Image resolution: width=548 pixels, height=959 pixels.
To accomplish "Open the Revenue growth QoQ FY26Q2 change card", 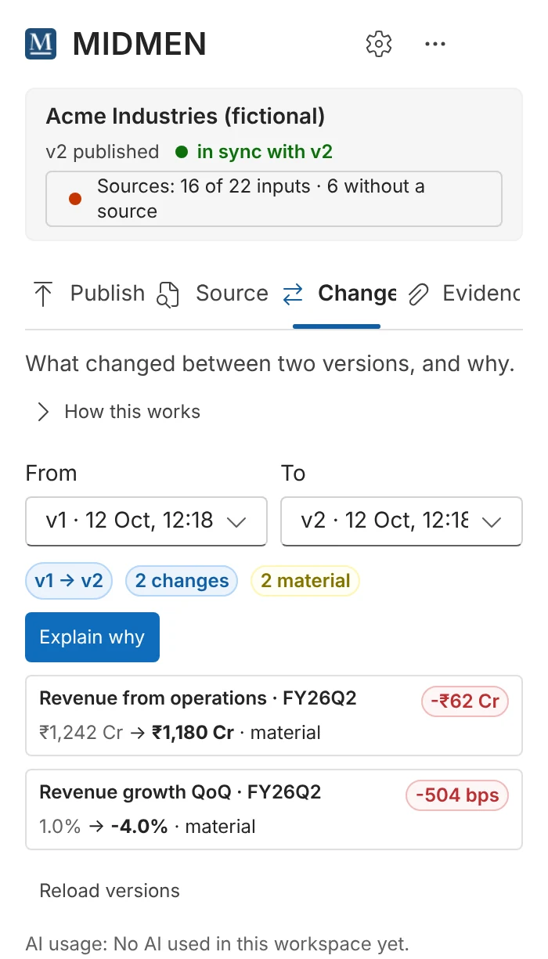I will [274, 809].
